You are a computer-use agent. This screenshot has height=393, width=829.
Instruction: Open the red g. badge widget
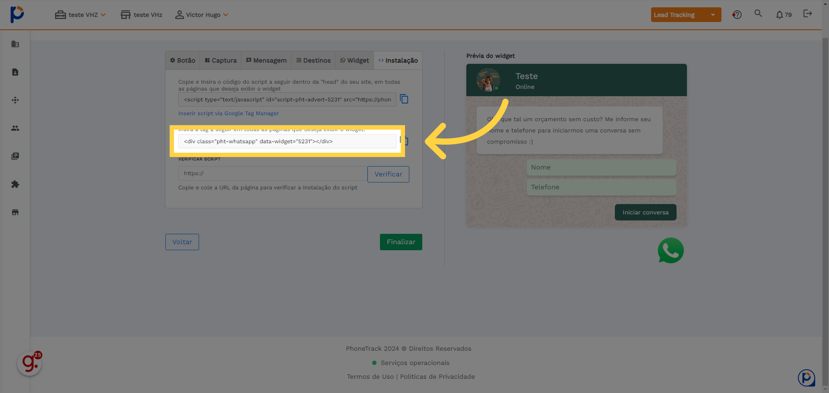29,363
